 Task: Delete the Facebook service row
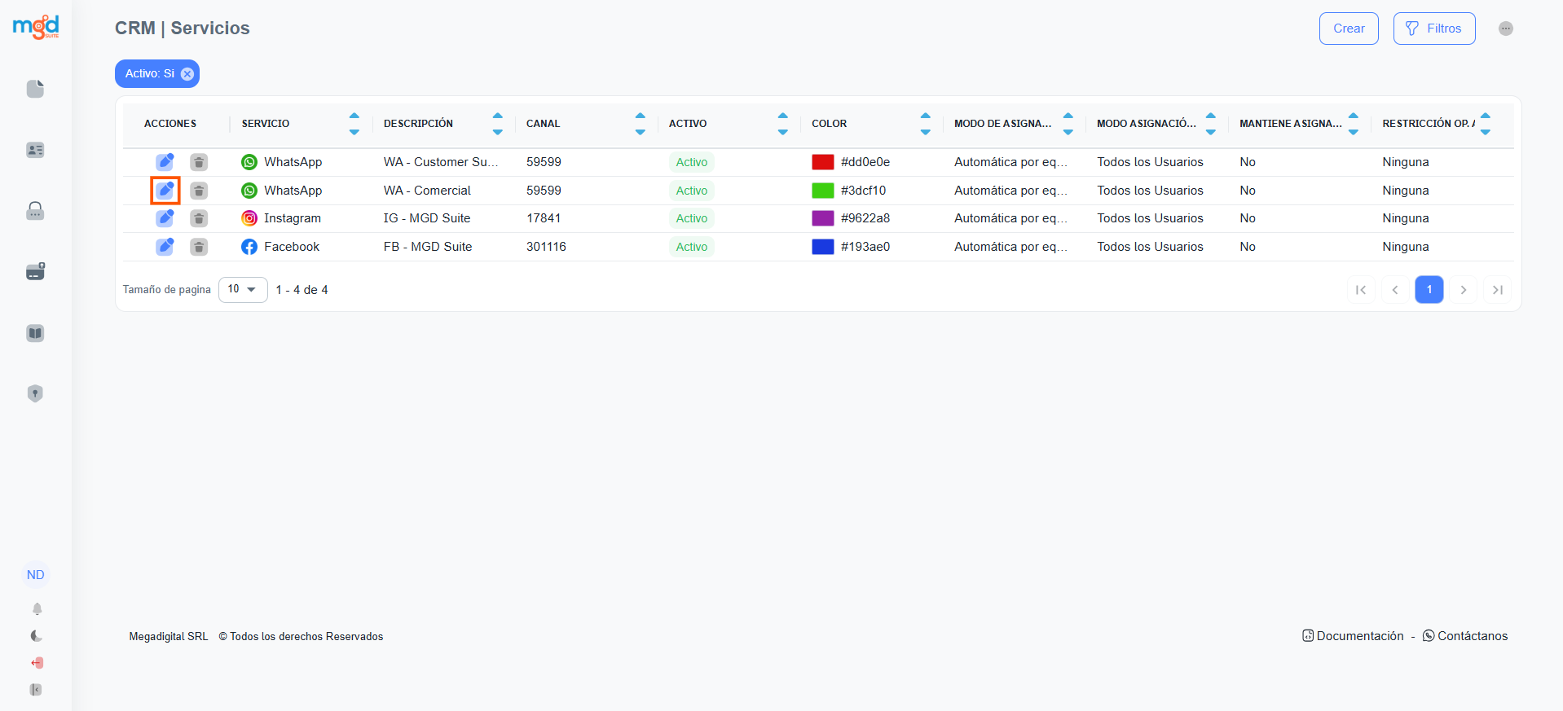[199, 247]
